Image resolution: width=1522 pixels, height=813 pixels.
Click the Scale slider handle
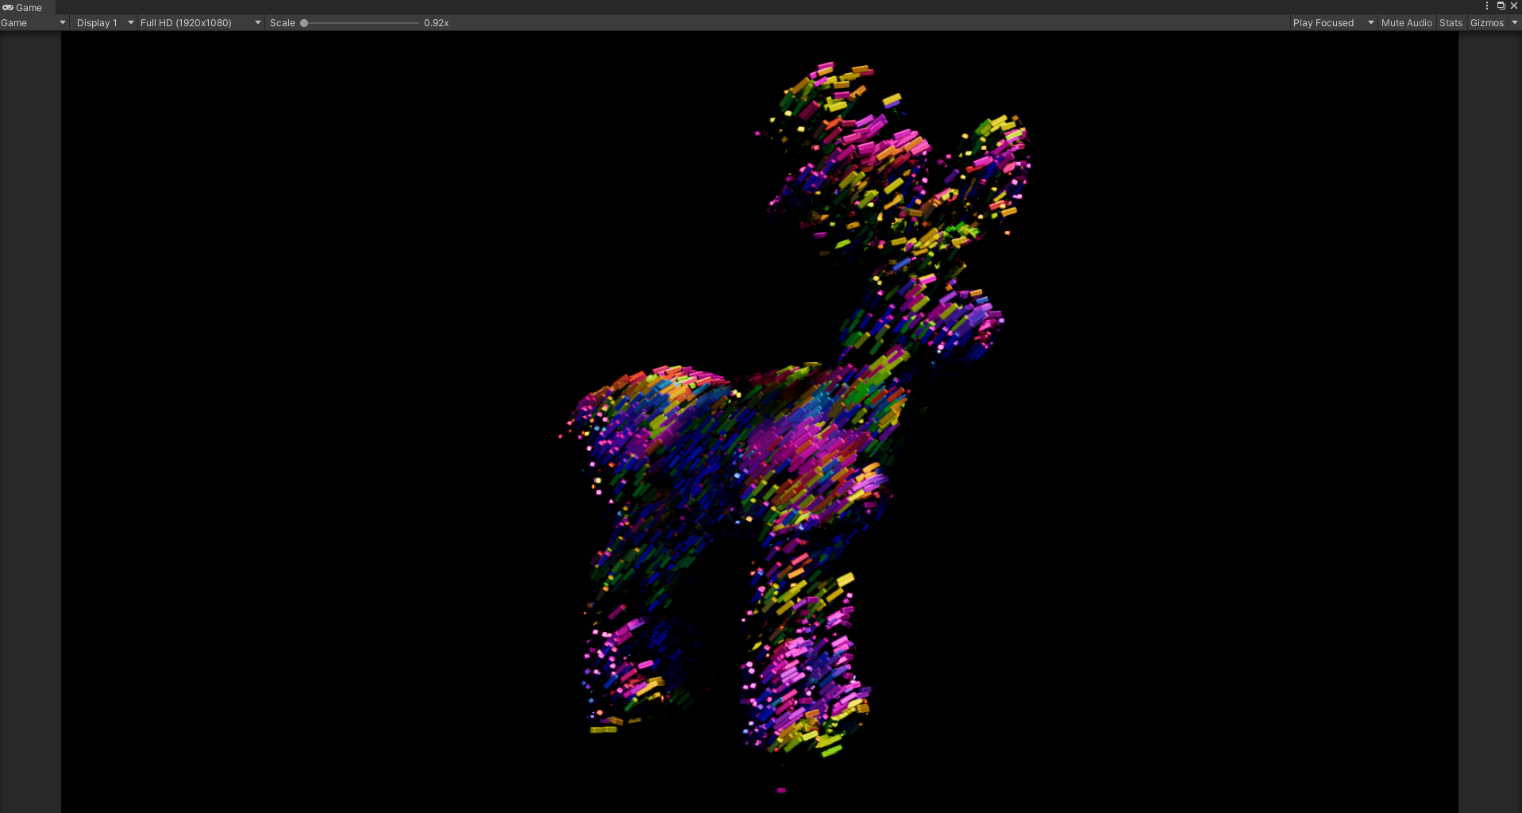tap(305, 22)
